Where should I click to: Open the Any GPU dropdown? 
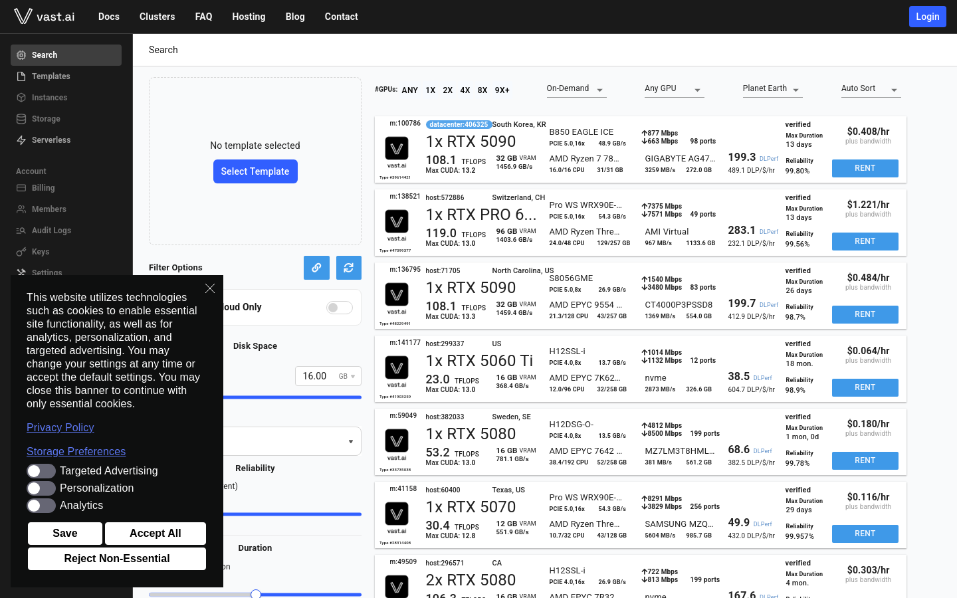(x=675, y=89)
